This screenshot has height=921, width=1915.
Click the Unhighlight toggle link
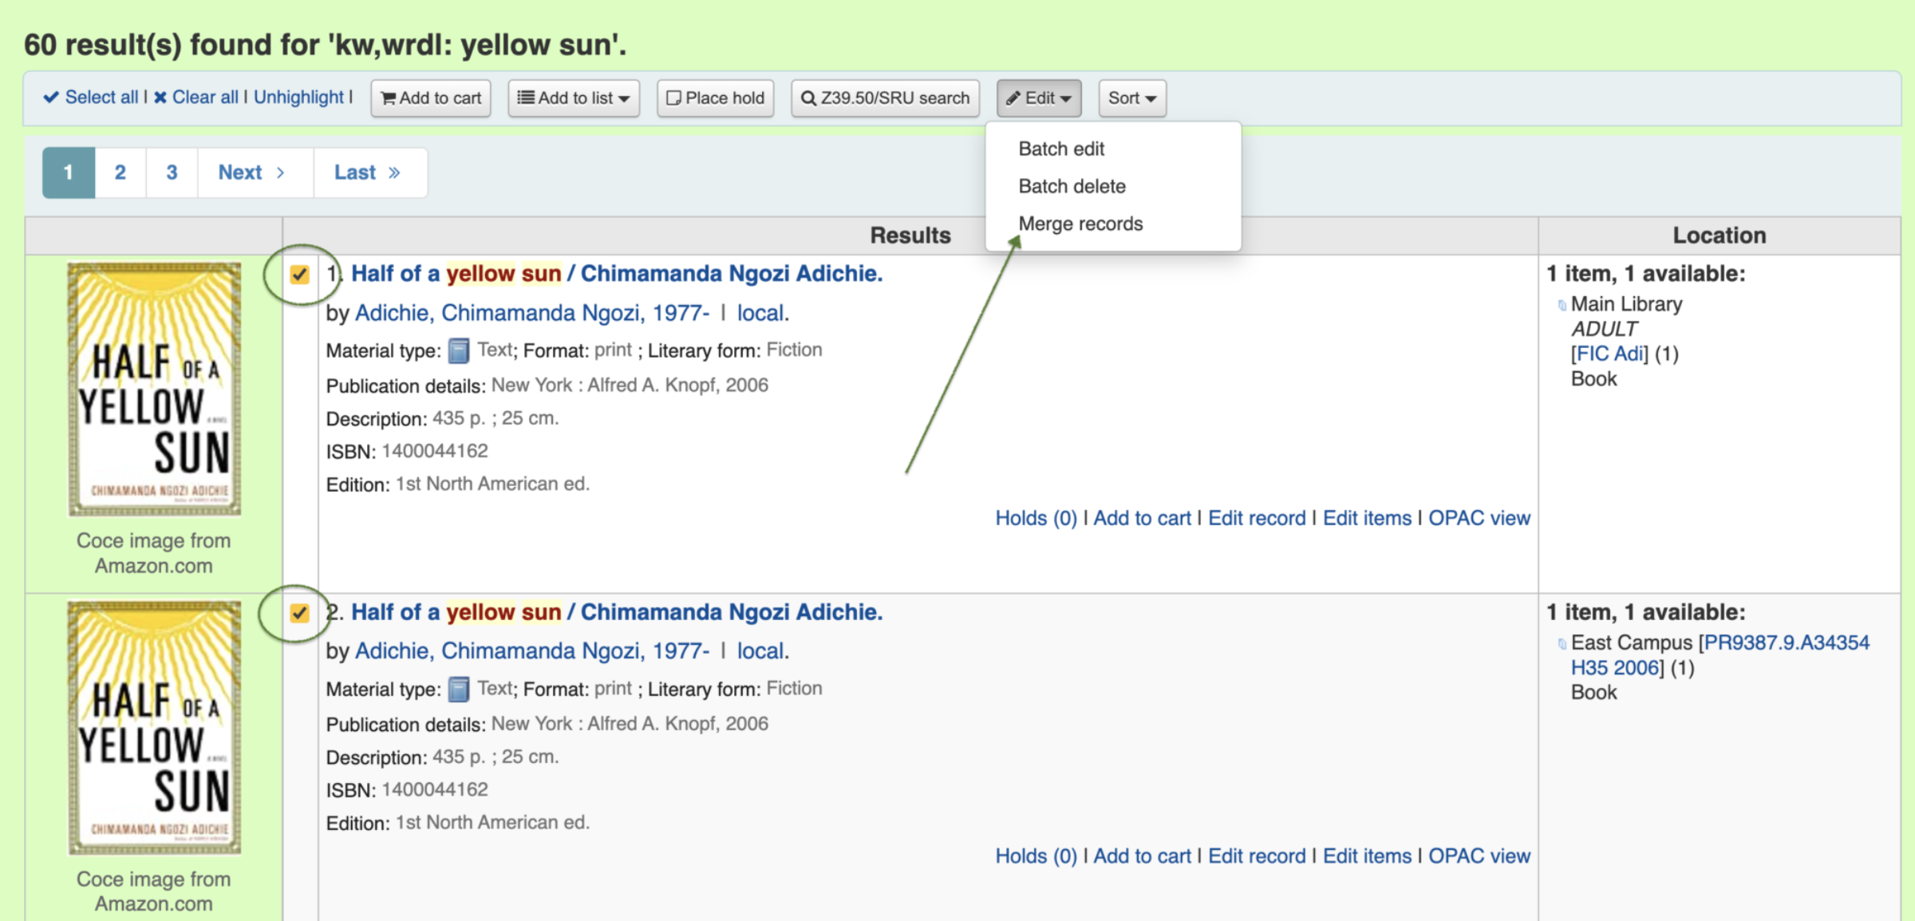coord(298,97)
